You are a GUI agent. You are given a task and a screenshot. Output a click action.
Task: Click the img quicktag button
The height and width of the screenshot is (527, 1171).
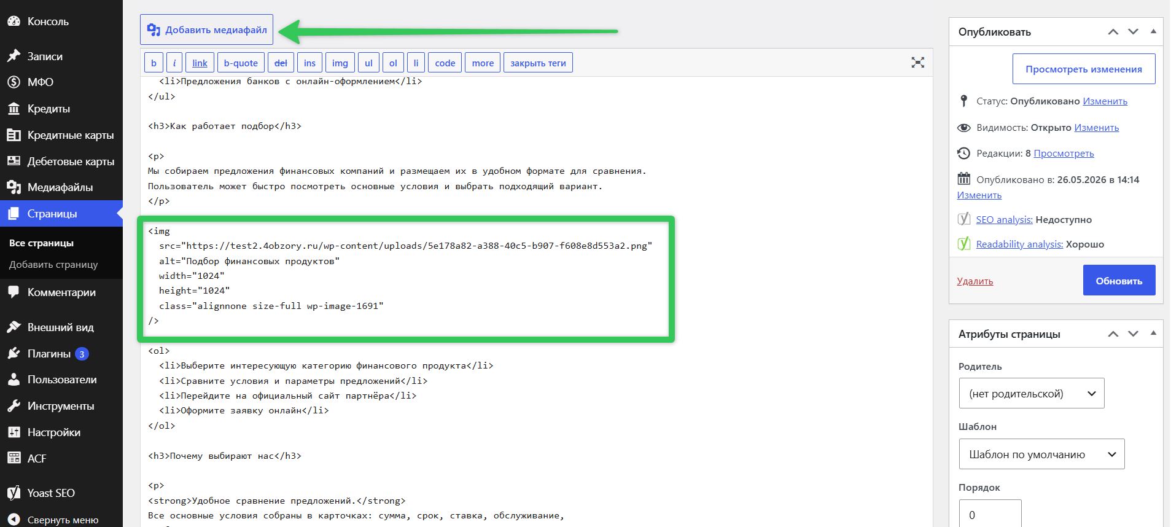[340, 63]
